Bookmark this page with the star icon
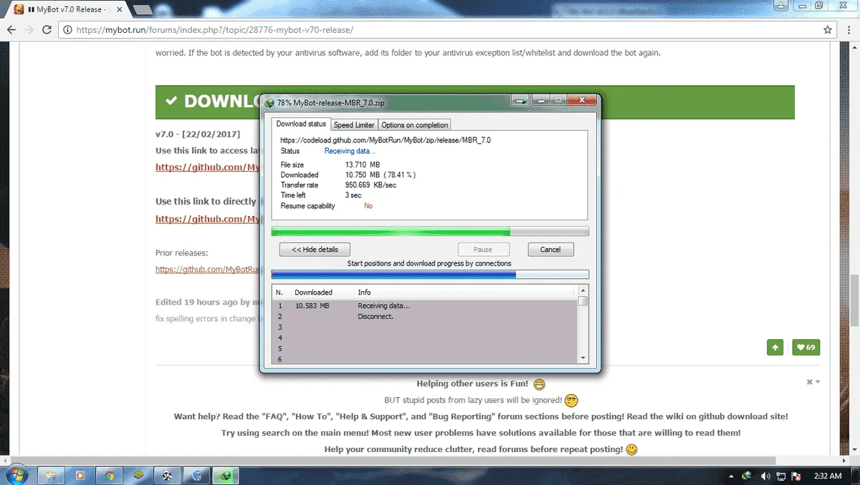This screenshot has height=485, width=860. tap(828, 30)
